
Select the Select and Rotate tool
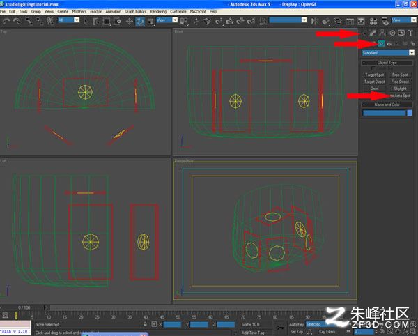click(140, 21)
